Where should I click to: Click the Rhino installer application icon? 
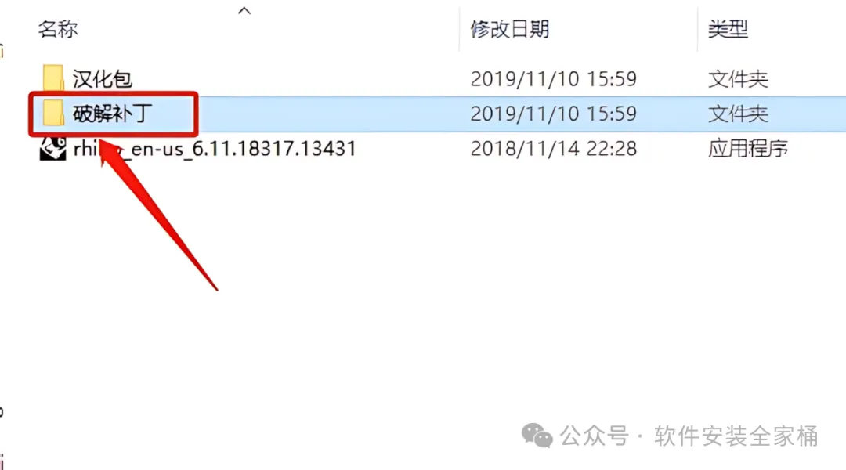53,148
